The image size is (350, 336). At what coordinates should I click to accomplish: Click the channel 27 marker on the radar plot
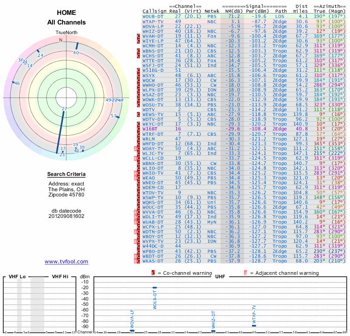coord(64,108)
